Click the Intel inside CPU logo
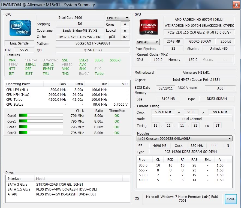 pyautogui.click(x=20, y=28)
